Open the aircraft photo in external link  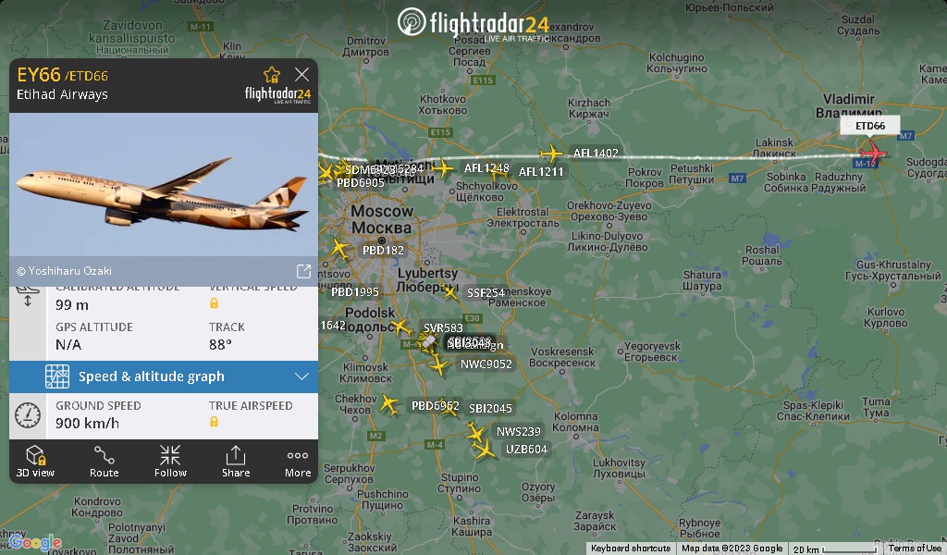click(303, 271)
